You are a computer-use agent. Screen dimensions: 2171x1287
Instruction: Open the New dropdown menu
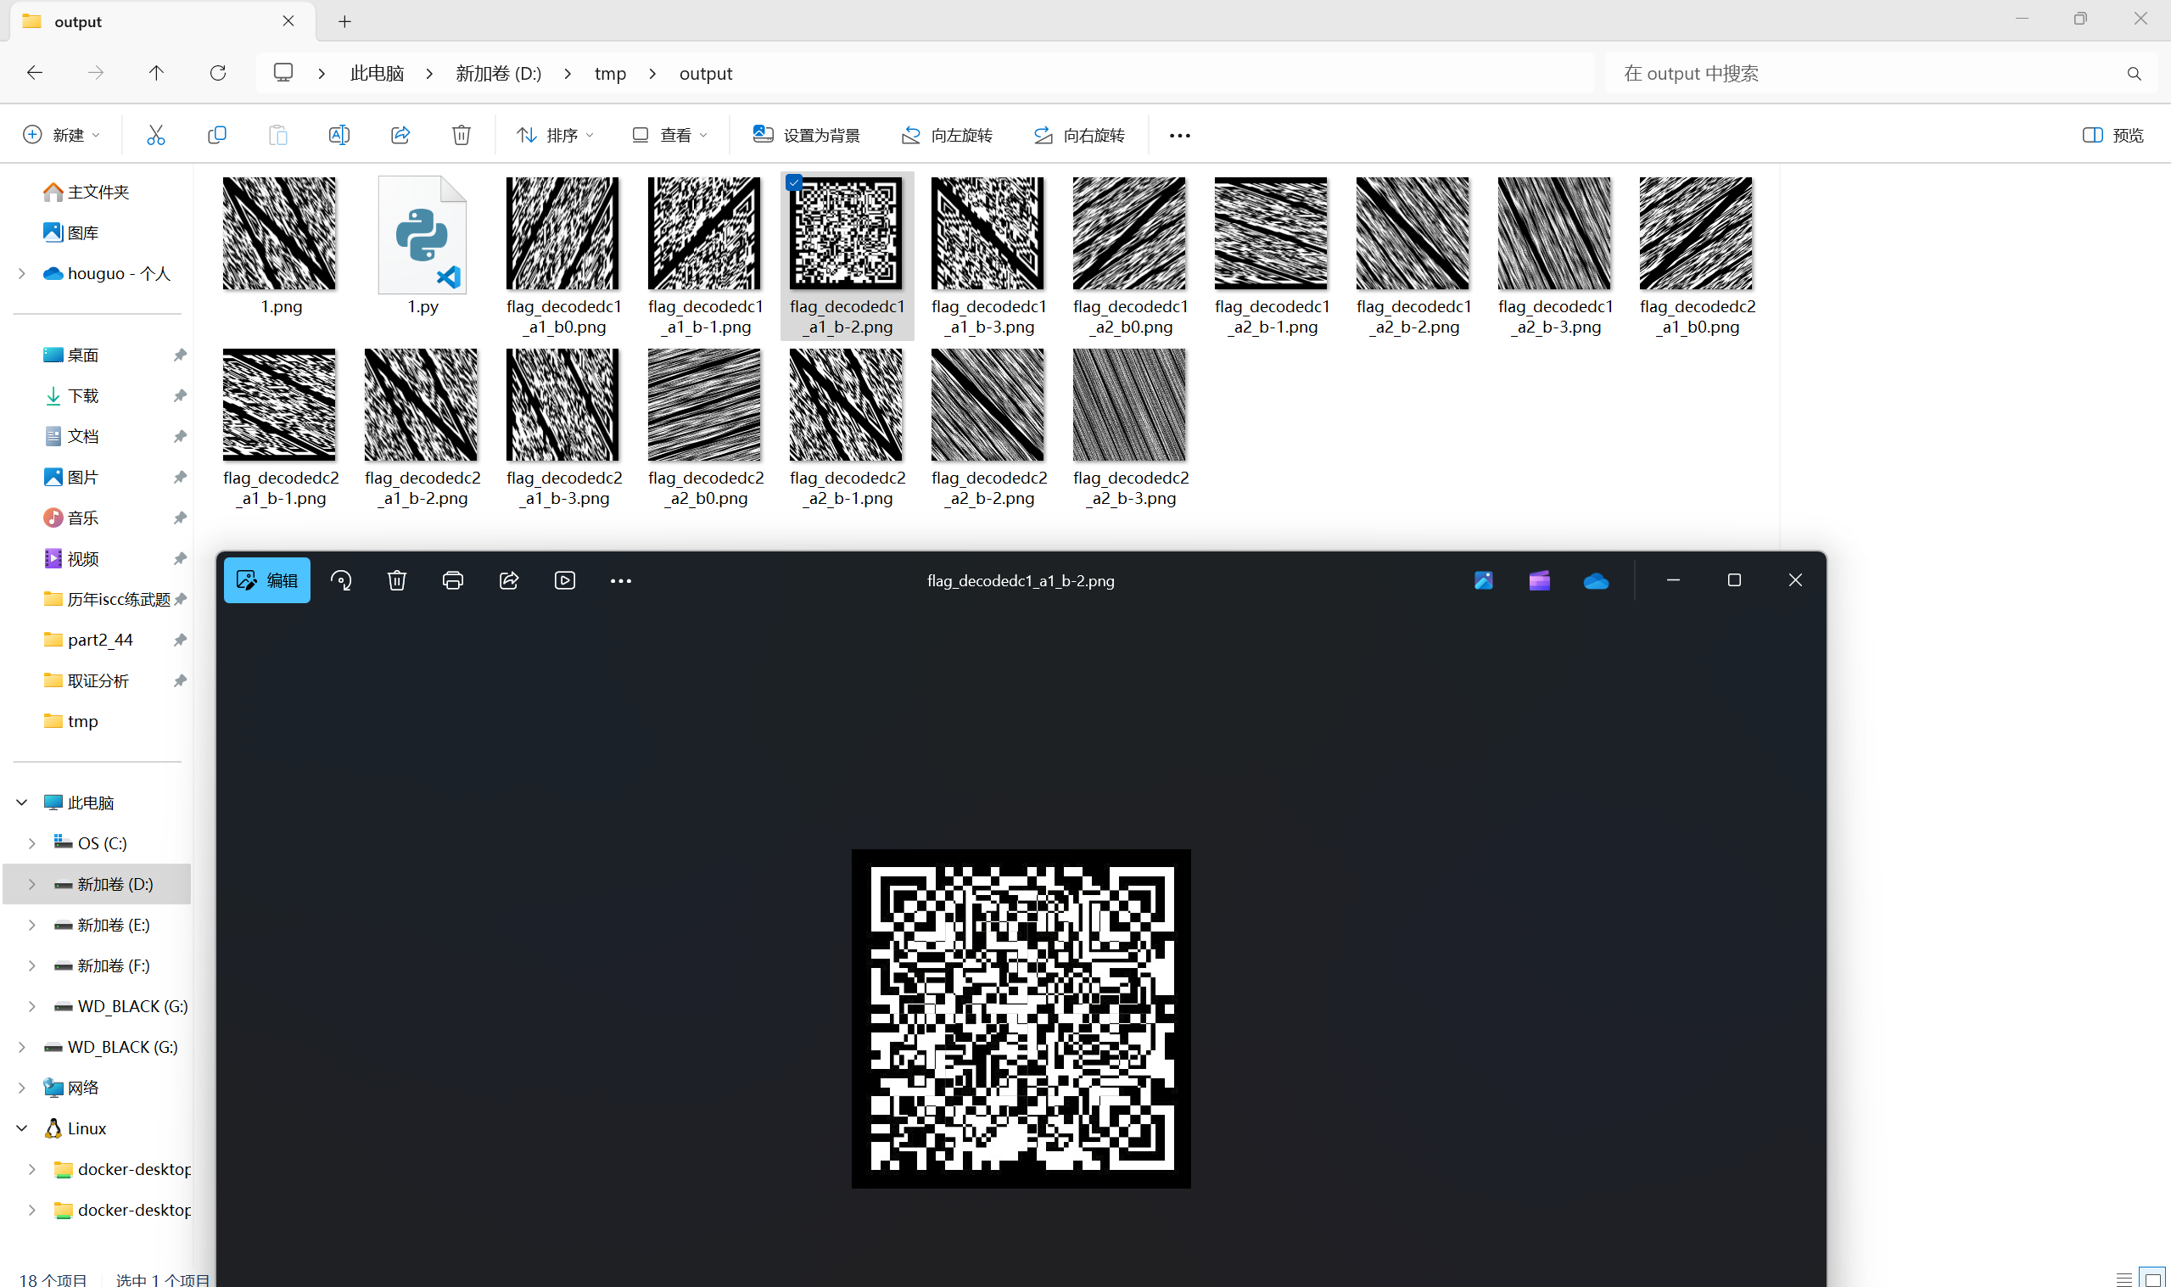point(61,134)
